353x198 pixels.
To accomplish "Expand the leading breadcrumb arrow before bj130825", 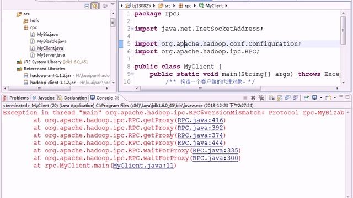I will click(122, 5).
